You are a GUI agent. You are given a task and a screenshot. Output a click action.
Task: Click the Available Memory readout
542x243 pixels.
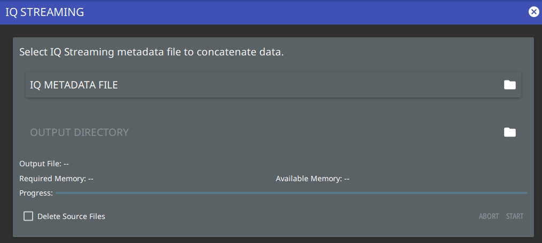point(313,179)
